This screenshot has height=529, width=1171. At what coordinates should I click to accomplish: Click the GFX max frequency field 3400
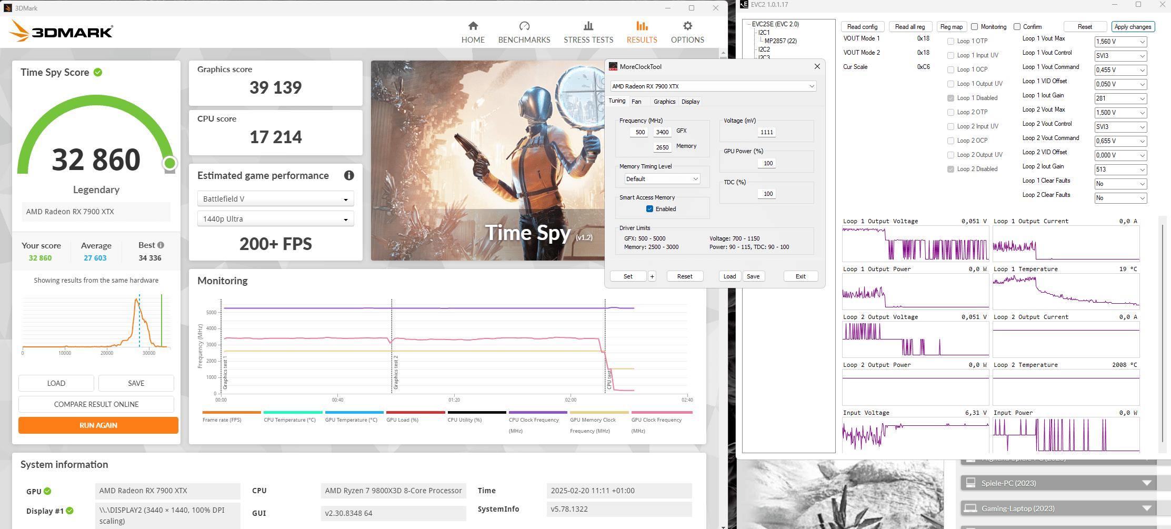pos(662,132)
